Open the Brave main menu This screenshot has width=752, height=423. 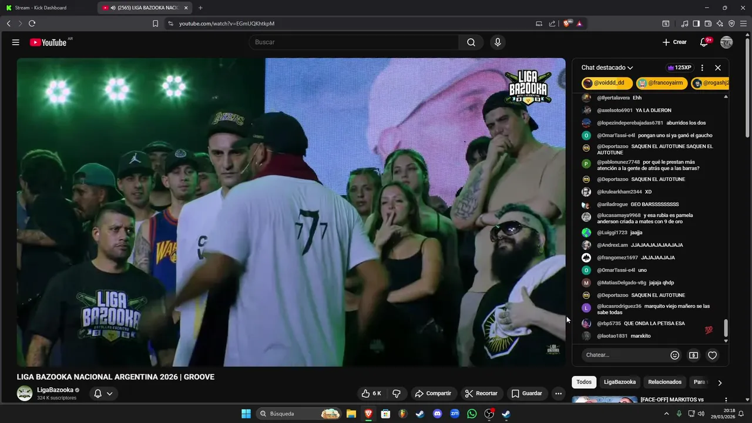pos(744,23)
